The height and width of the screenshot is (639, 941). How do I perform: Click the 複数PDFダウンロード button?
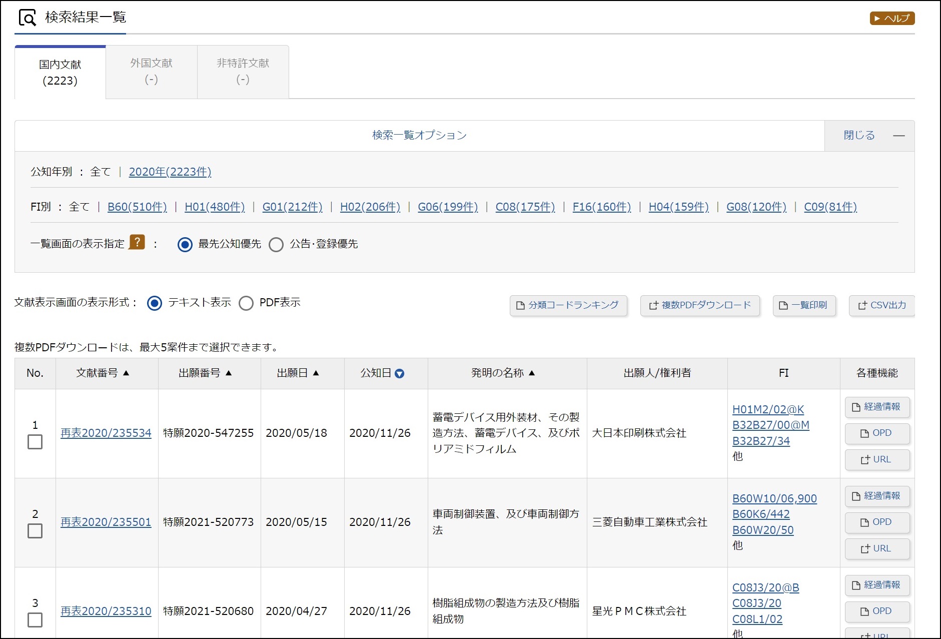pos(700,305)
